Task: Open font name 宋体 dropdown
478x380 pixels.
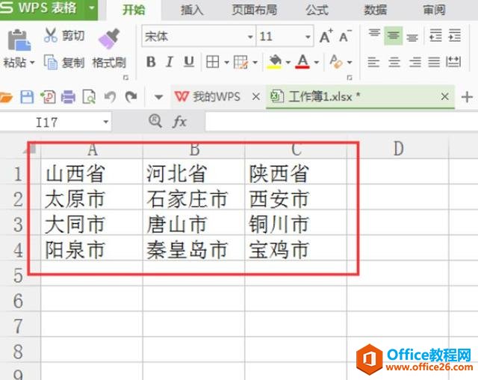Action: point(250,37)
